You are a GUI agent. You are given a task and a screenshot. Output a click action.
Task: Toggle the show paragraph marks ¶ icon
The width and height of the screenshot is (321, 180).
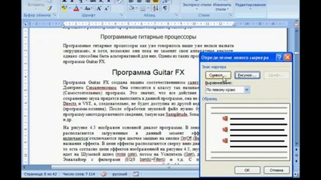[165, 8]
